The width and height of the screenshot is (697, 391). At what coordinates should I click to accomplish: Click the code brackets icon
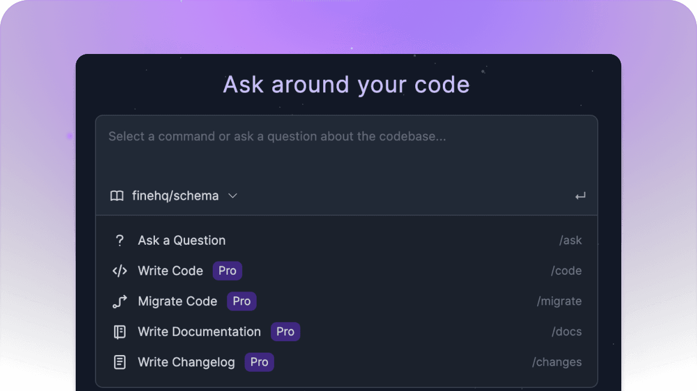coord(120,270)
